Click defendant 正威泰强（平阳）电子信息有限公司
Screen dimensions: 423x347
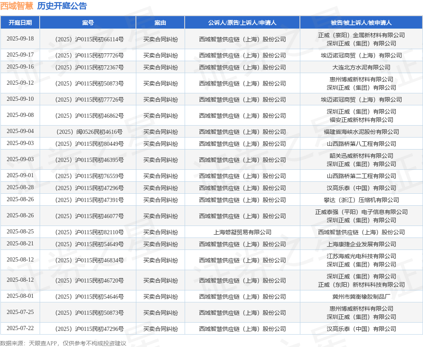click(x=361, y=212)
